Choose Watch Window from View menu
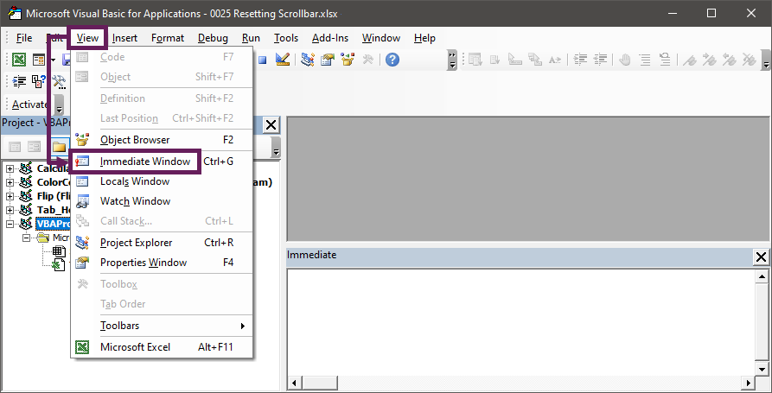 [162, 201]
